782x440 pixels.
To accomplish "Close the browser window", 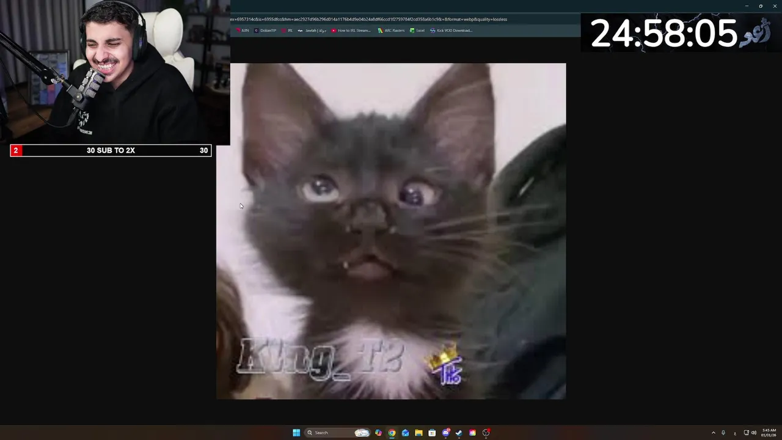I will 775,6.
